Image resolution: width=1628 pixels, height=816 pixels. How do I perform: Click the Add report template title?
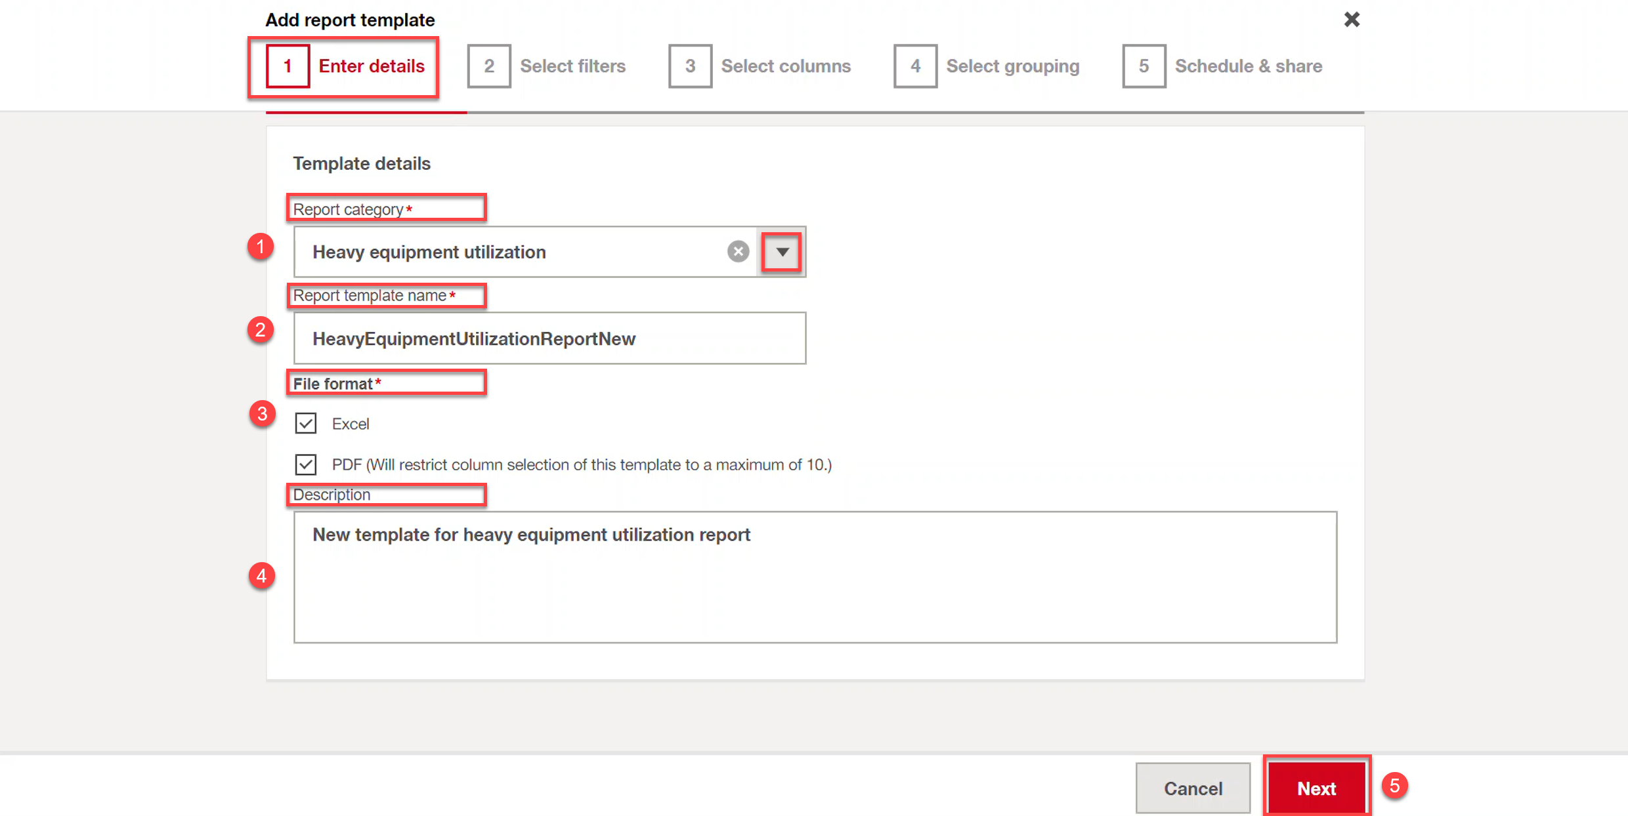coord(350,20)
